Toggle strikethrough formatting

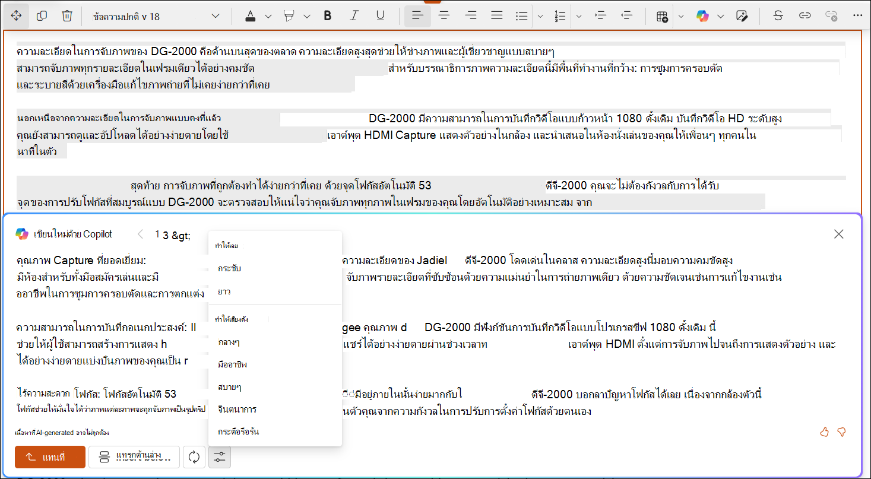click(778, 16)
